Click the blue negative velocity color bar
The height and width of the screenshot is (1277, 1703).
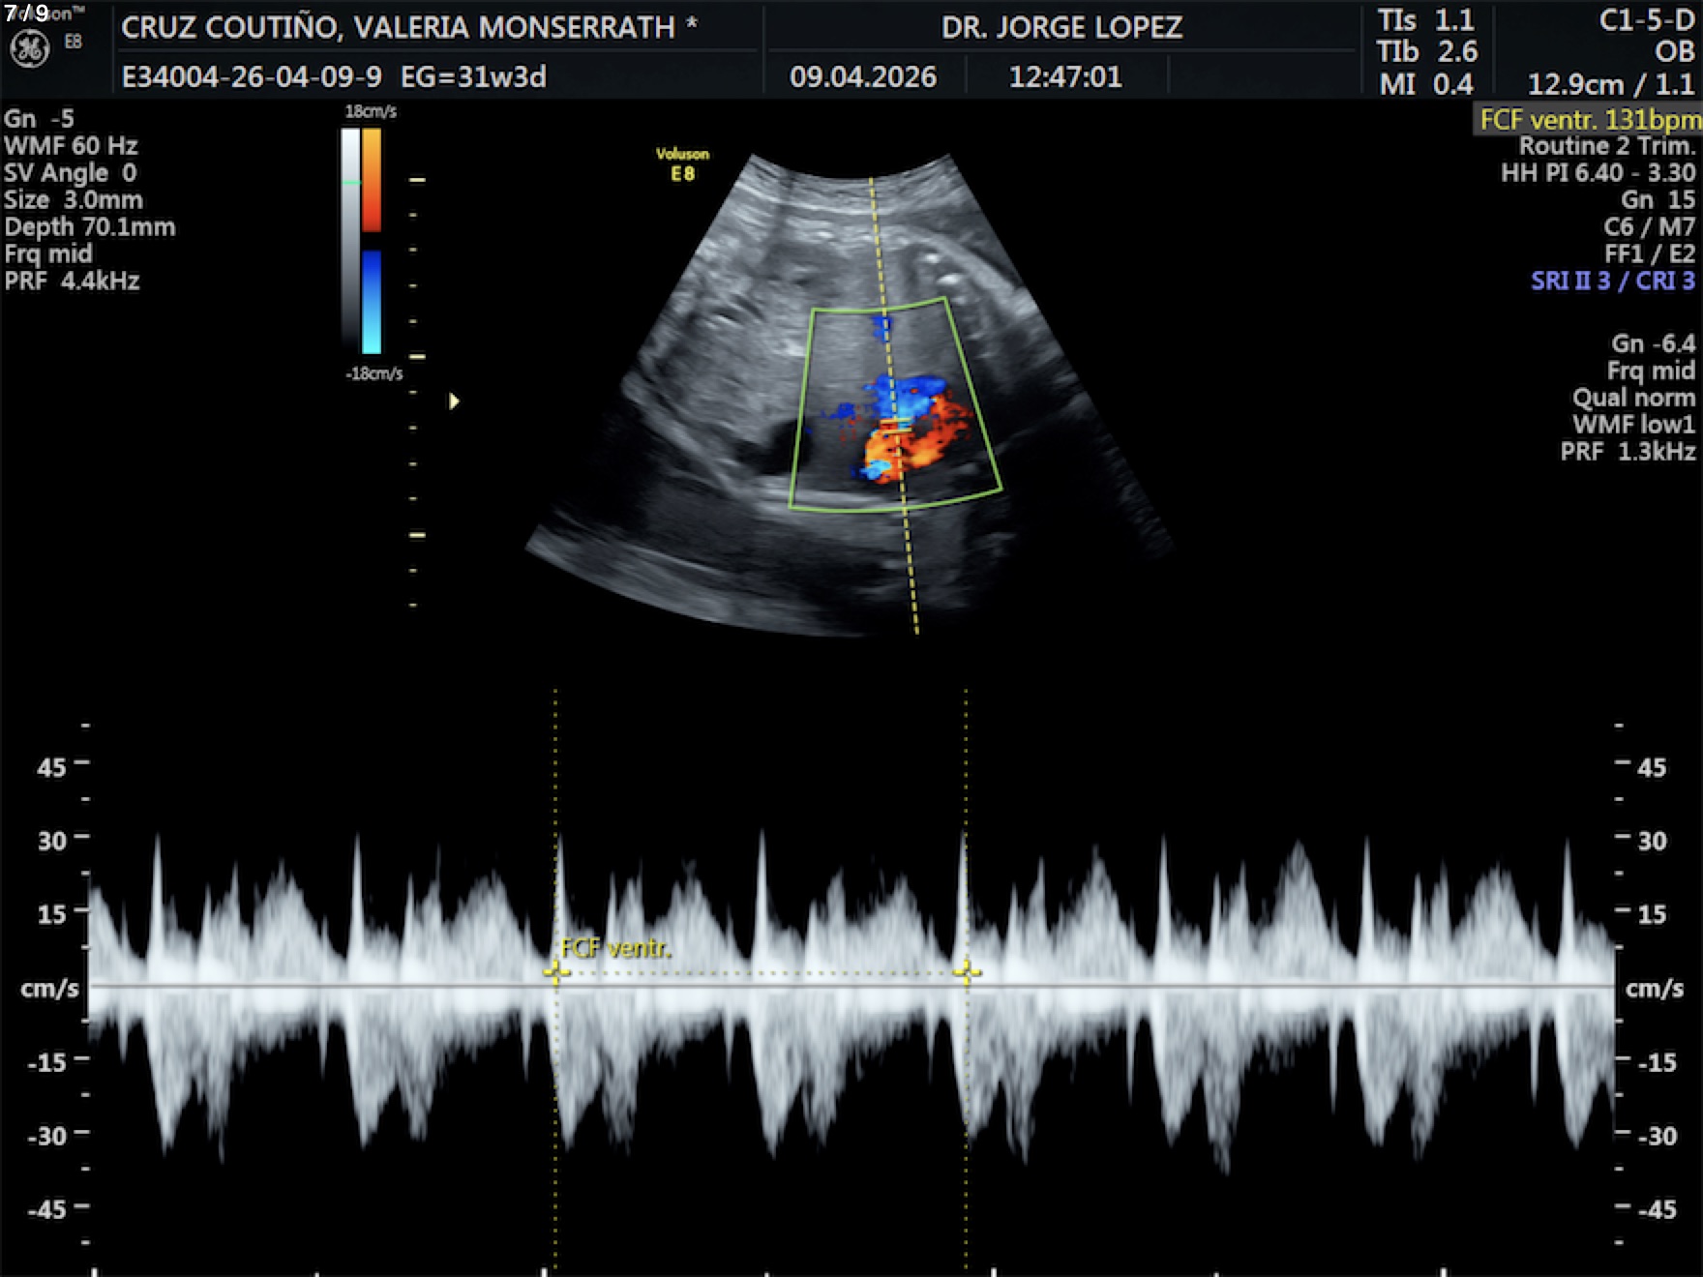pos(372,302)
